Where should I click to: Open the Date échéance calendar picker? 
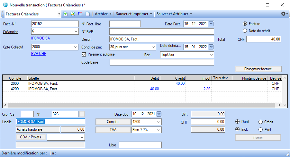211,47
